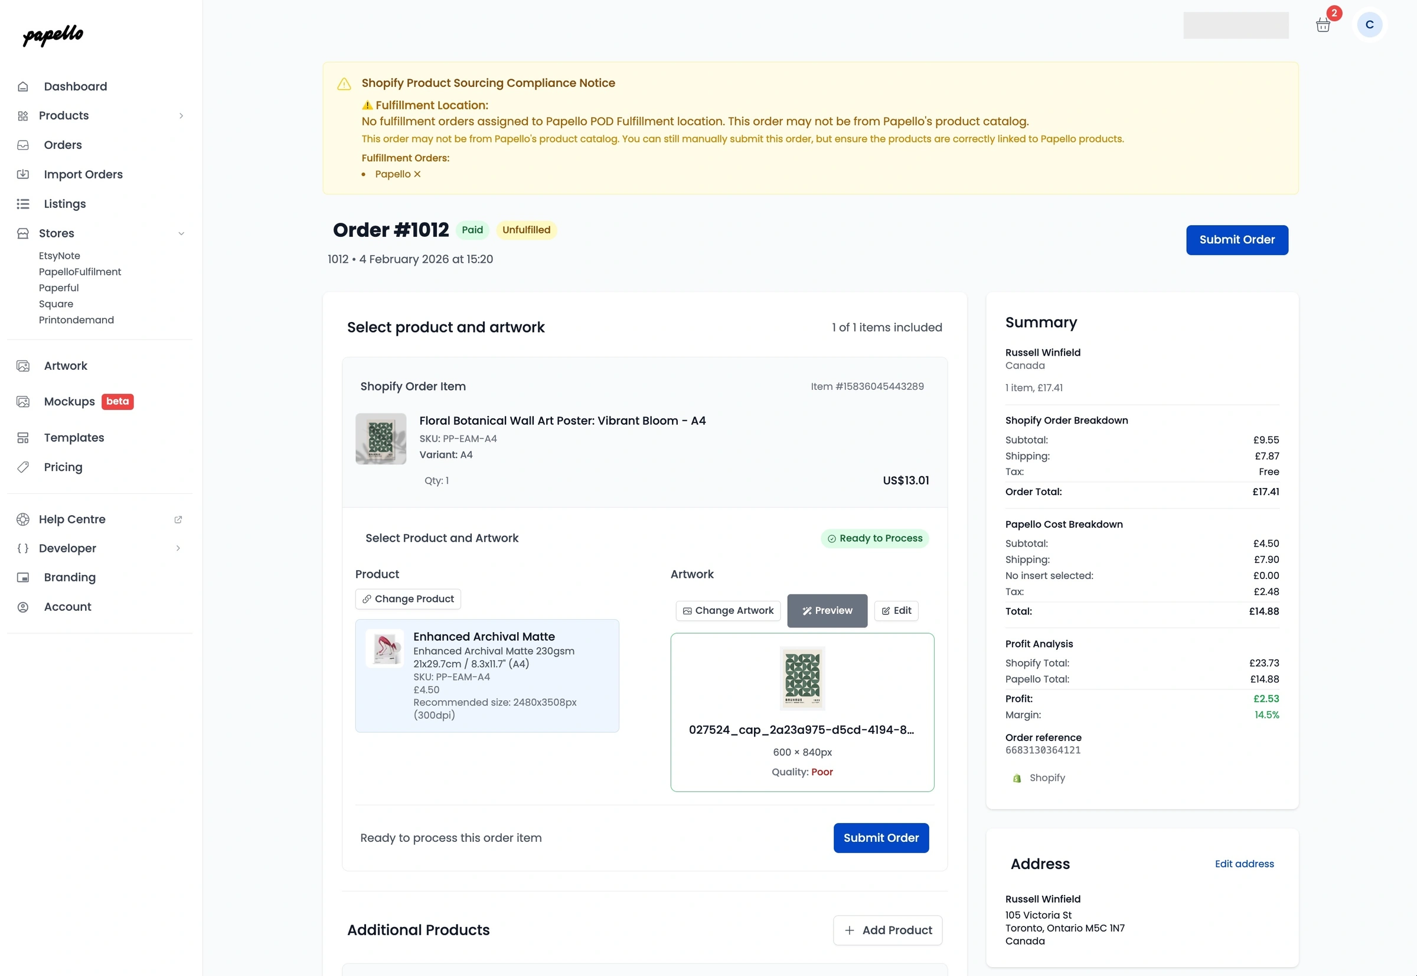
Task: Select the Printondemand store entry
Action: point(76,319)
